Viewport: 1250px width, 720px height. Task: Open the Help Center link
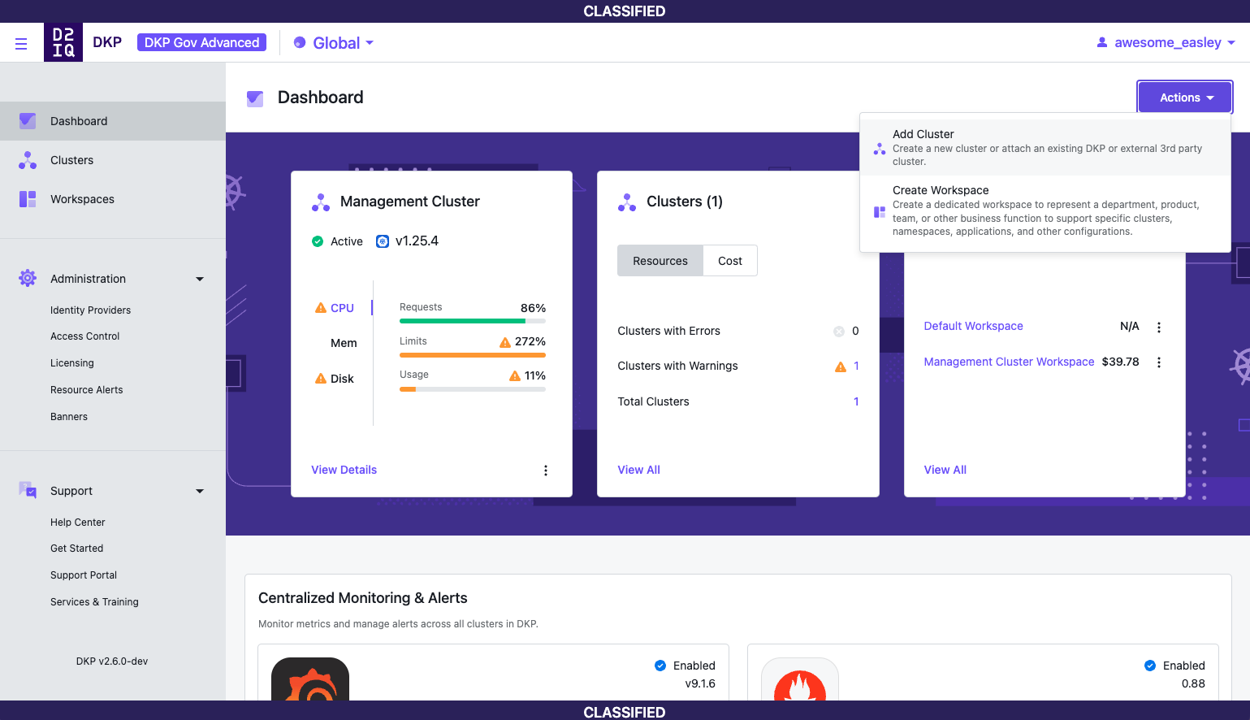[x=78, y=523]
